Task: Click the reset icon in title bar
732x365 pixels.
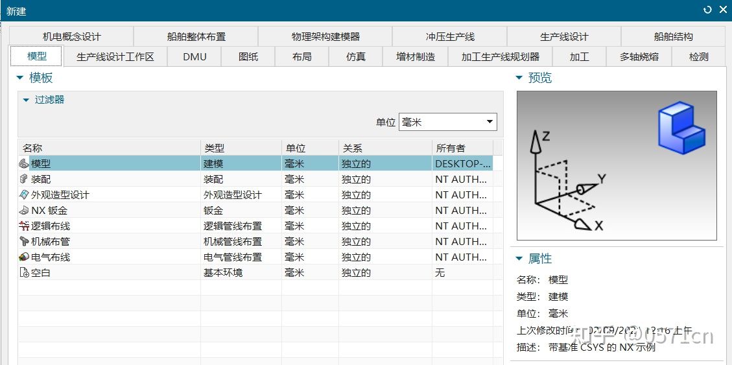Action: [x=708, y=9]
